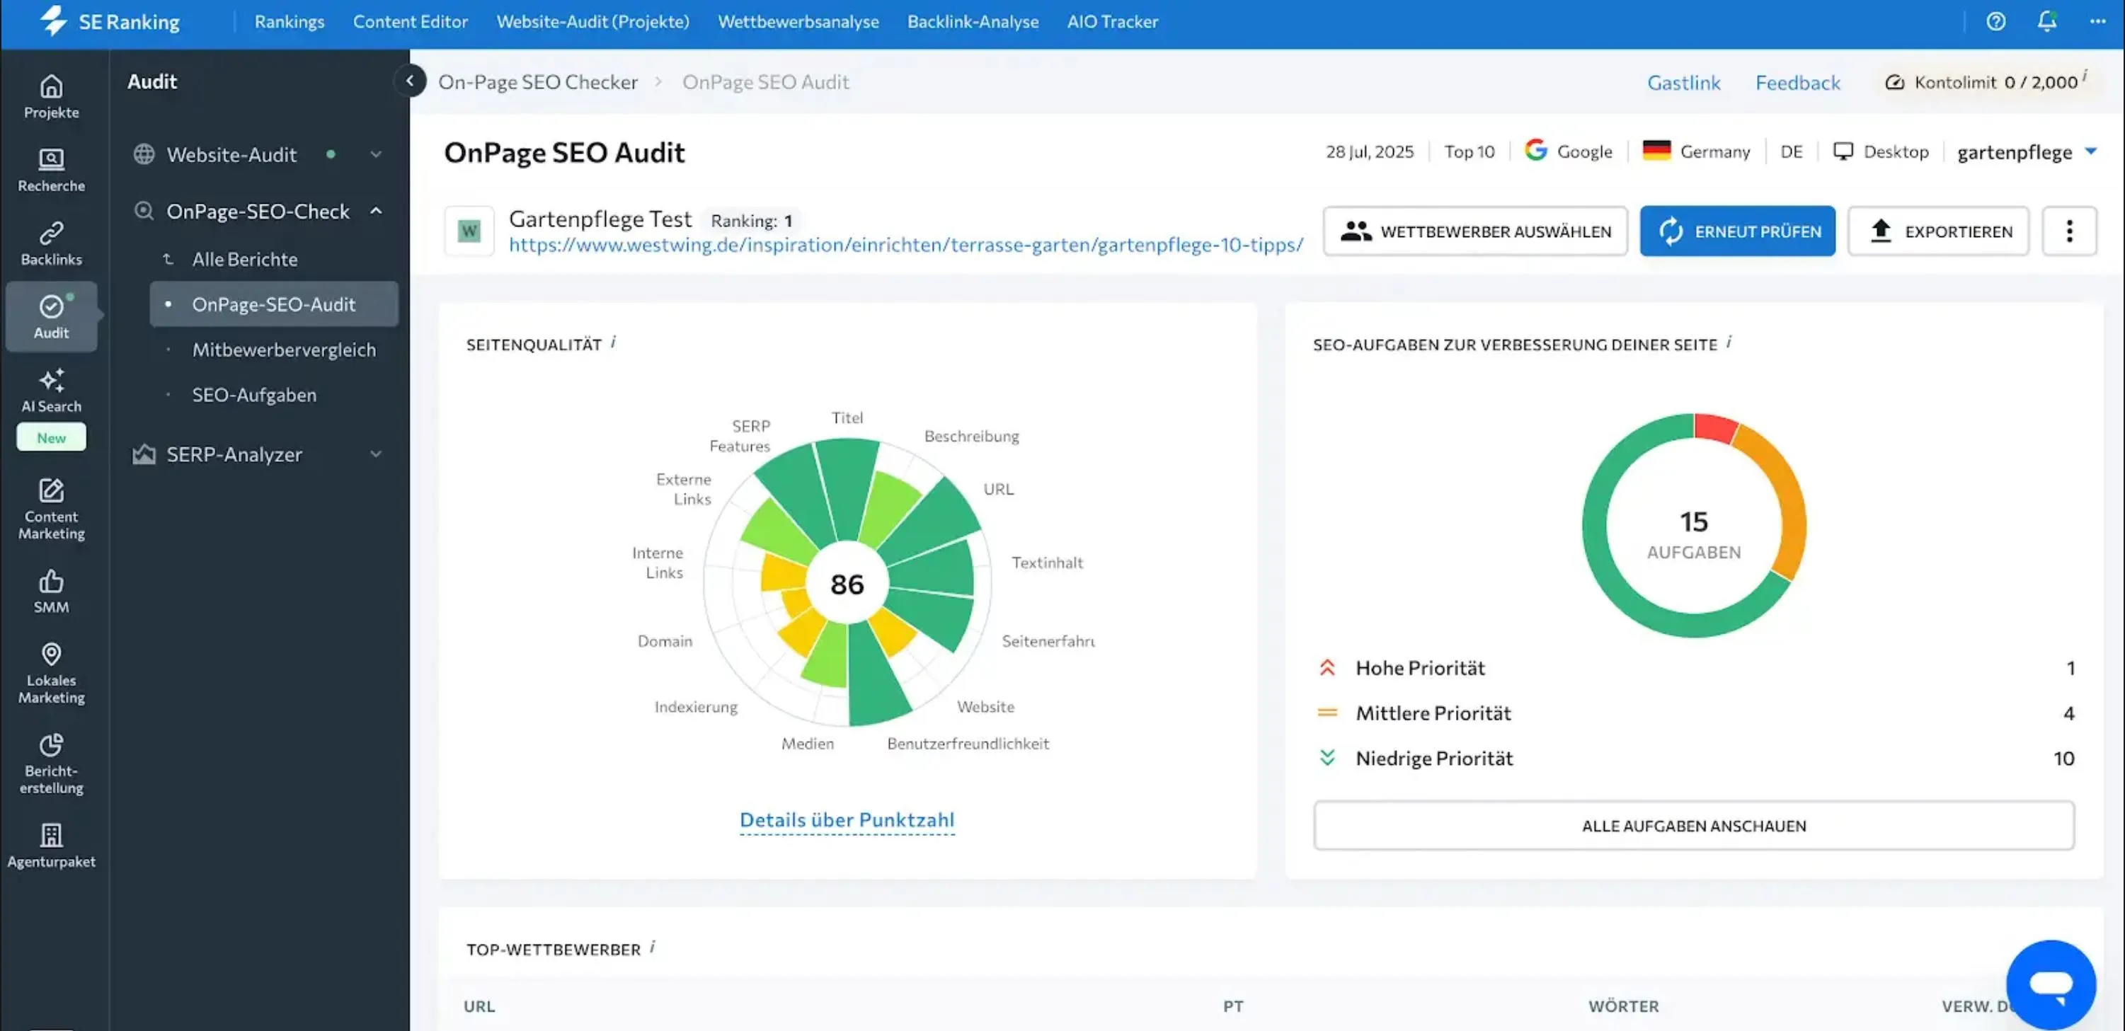
Task: Click the Mittlere Priorität orange icon
Action: (x=1327, y=713)
